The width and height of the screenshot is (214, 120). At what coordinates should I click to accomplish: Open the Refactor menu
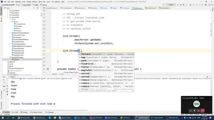point(35,2)
